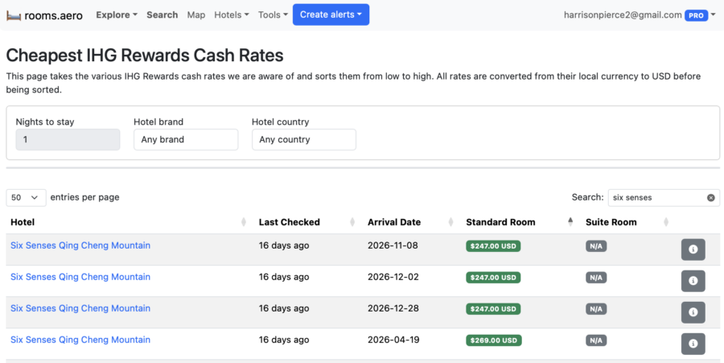The image size is (724, 363).
Task: Go to the Map page
Action: pyautogui.click(x=196, y=14)
